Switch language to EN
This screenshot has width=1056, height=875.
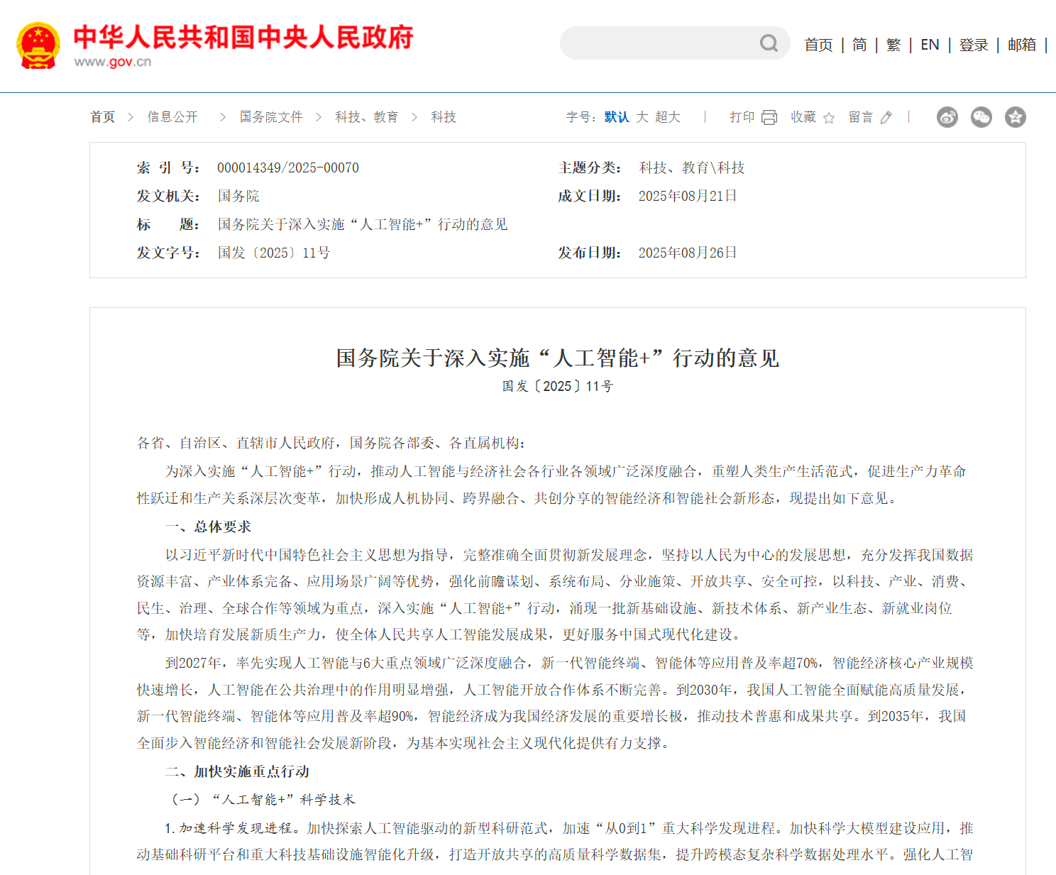tap(930, 44)
